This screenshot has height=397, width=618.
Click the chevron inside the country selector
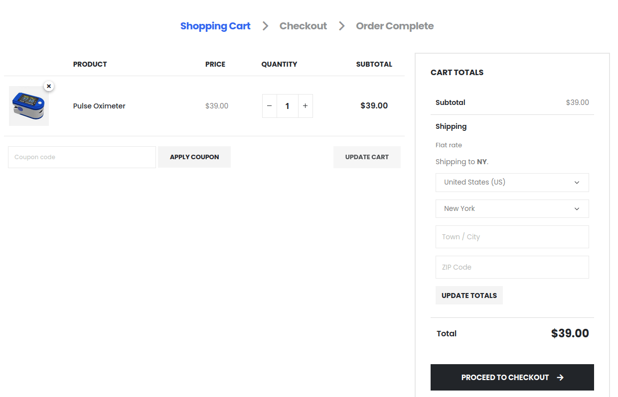coord(577,182)
